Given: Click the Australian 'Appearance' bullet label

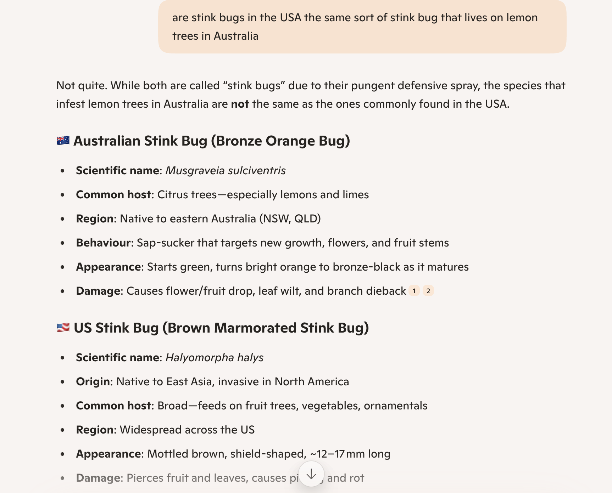Looking at the screenshot, I should (x=109, y=267).
